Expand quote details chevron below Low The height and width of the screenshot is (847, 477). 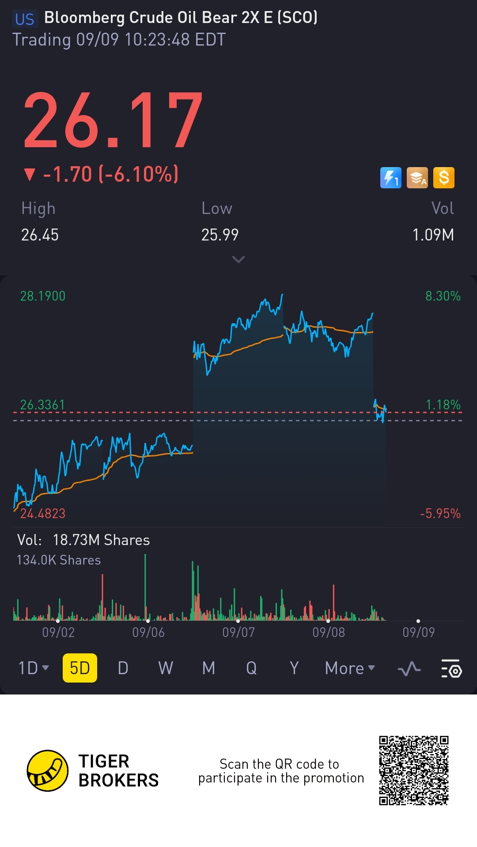pyautogui.click(x=238, y=259)
